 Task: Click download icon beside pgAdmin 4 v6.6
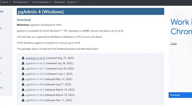(x=23, y=95)
